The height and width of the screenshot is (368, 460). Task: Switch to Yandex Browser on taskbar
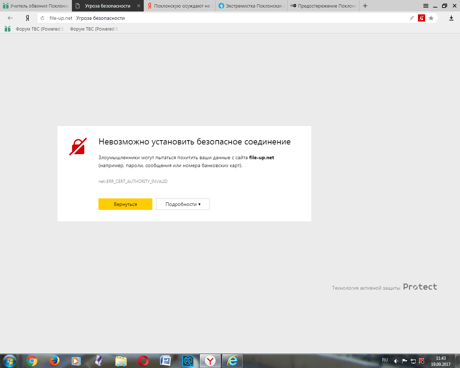point(210,360)
